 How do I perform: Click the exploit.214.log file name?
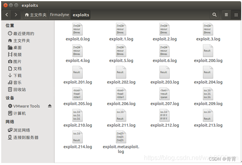coord(78,147)
